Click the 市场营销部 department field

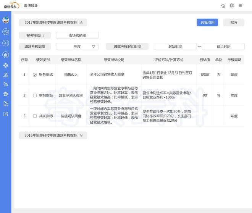(77, 35)
